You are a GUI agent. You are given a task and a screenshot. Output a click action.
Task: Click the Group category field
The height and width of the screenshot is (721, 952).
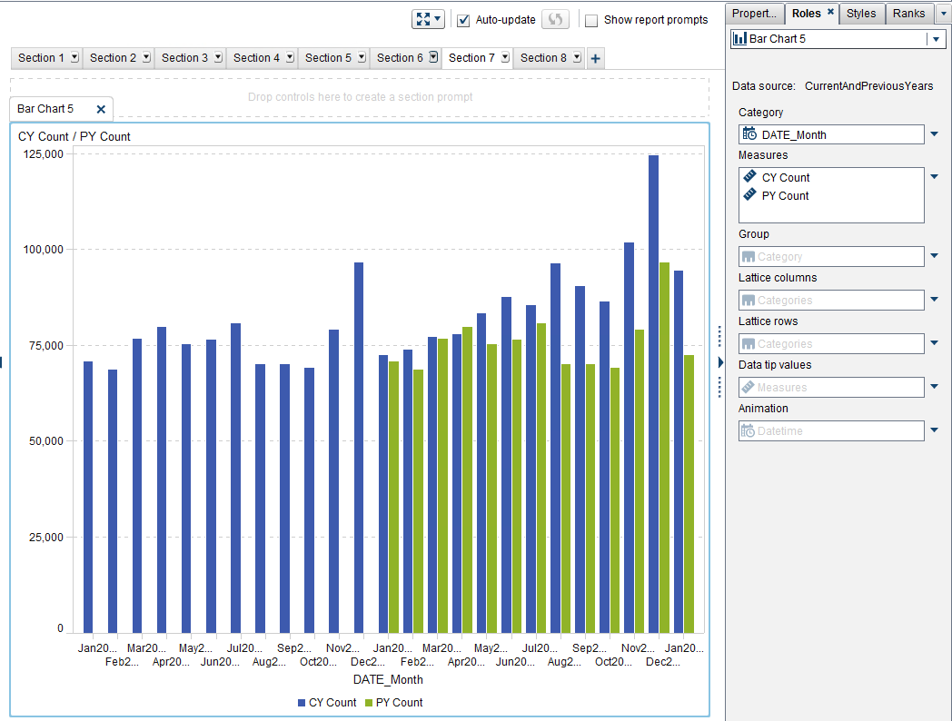coord(831,257)
